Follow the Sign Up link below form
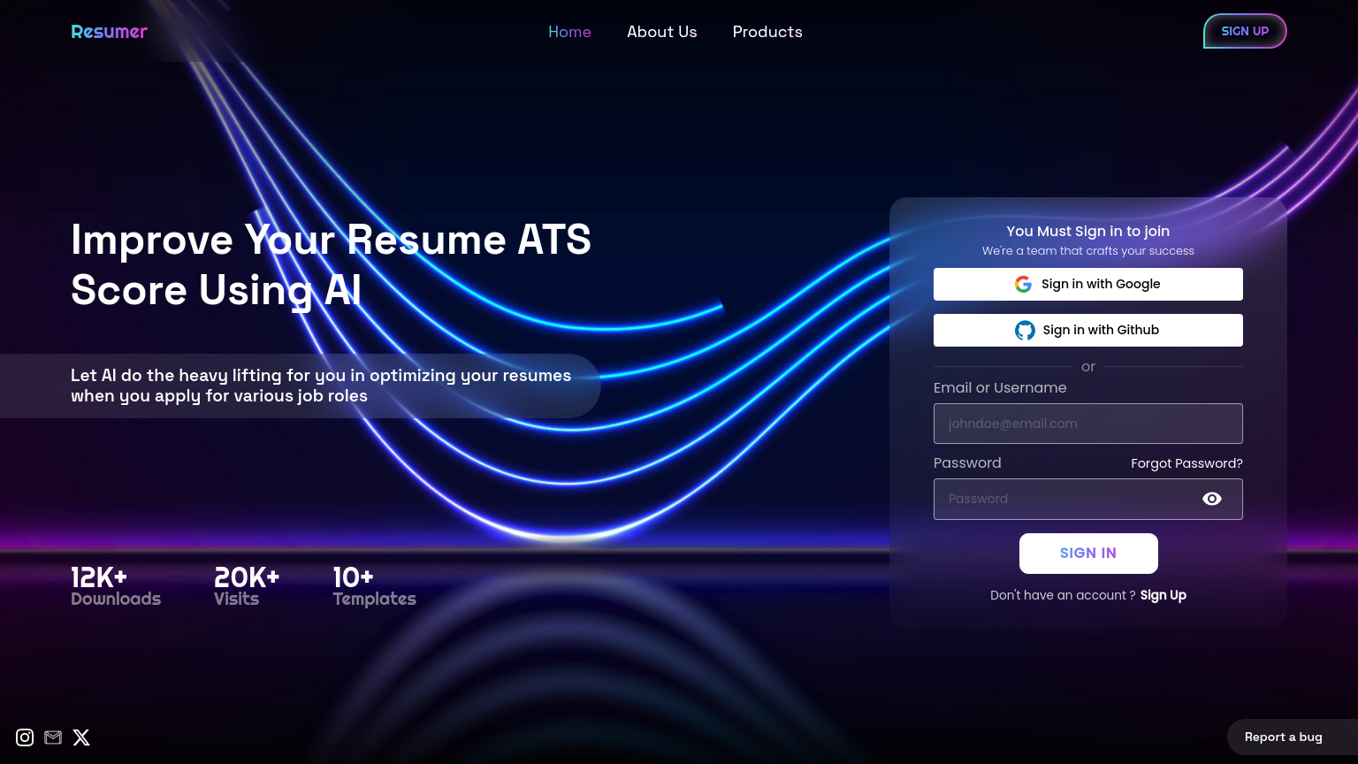Viewport: 1358px width, 764px height. 1163,596
